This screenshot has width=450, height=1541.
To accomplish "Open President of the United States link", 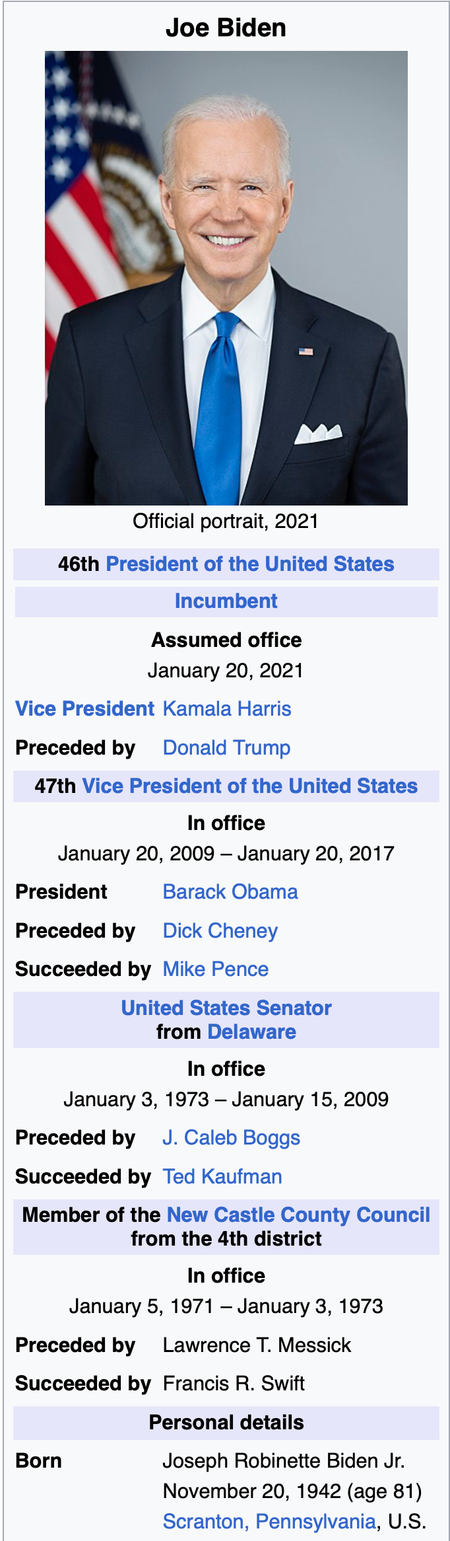I will point(250,564).
